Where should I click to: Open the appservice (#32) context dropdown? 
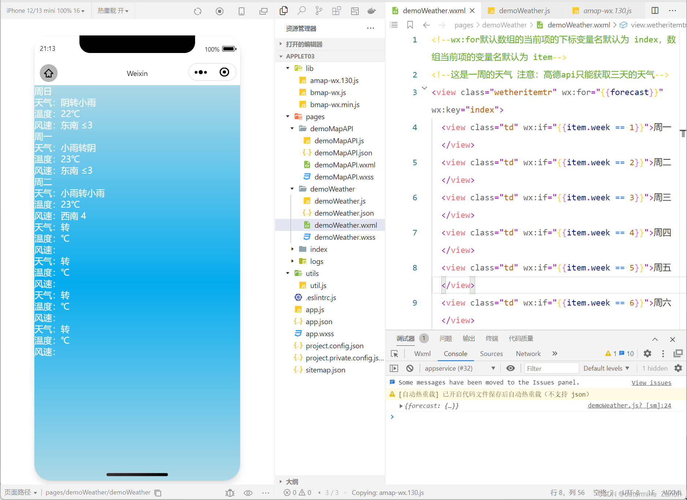[460, 368]
